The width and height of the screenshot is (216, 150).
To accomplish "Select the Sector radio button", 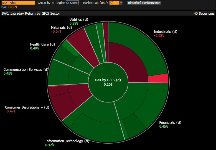I will pos(67,3).
